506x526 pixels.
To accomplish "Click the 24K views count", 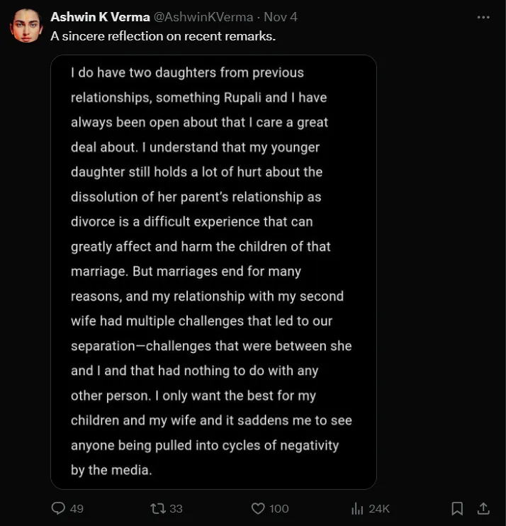I will pyautogui.click(x=380, y=508).
